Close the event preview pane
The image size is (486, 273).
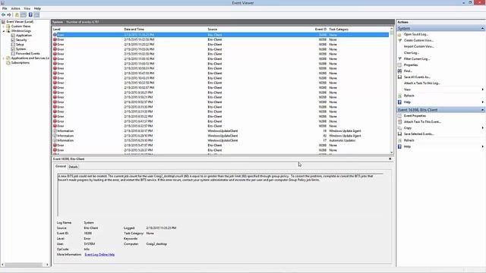tap(390, 158)
